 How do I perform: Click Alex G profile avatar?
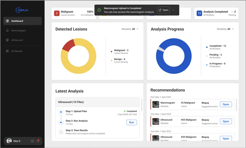click(x=9, y=141)
